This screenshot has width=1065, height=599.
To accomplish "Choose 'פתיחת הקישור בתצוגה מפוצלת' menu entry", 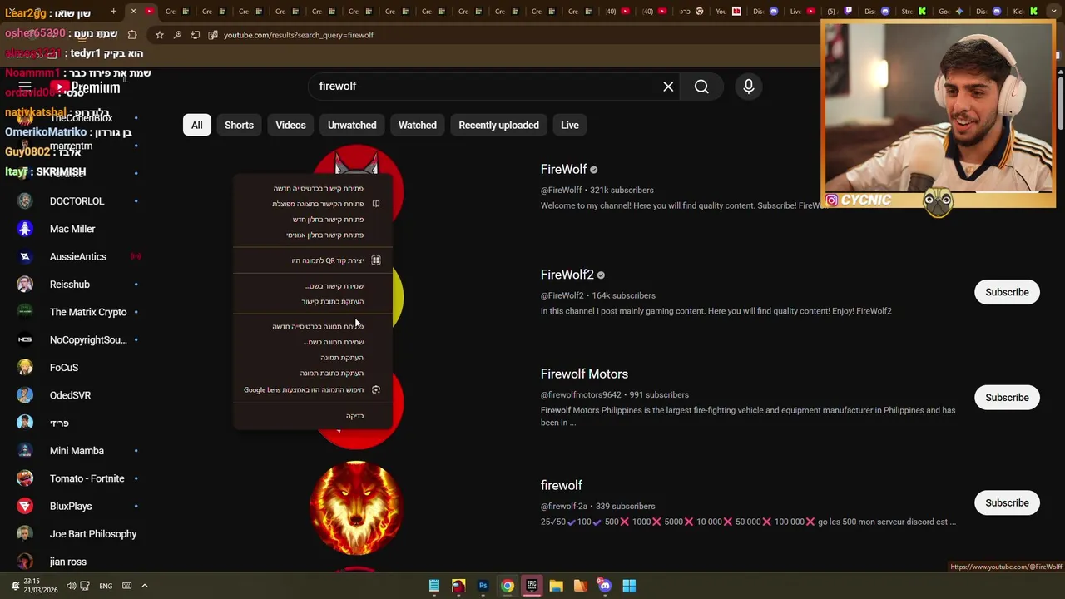I will coord(313,204).
